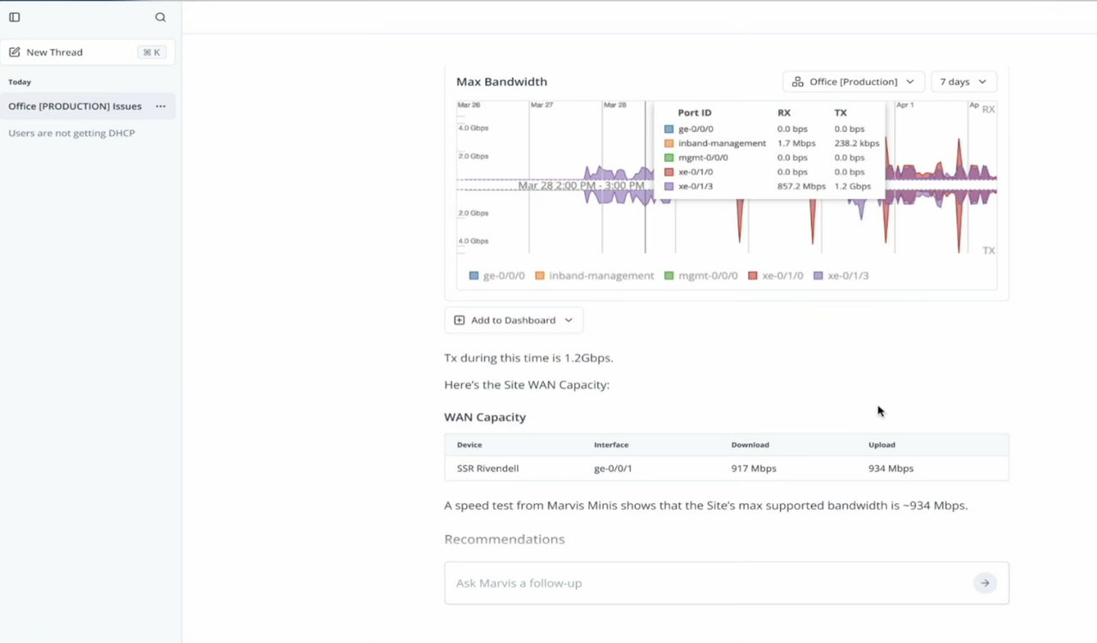Viewport: 1097px width, 643px height.
Task: Select the Office [PRODUCTION] Issues thread
Action: click(x=75, y=106)
